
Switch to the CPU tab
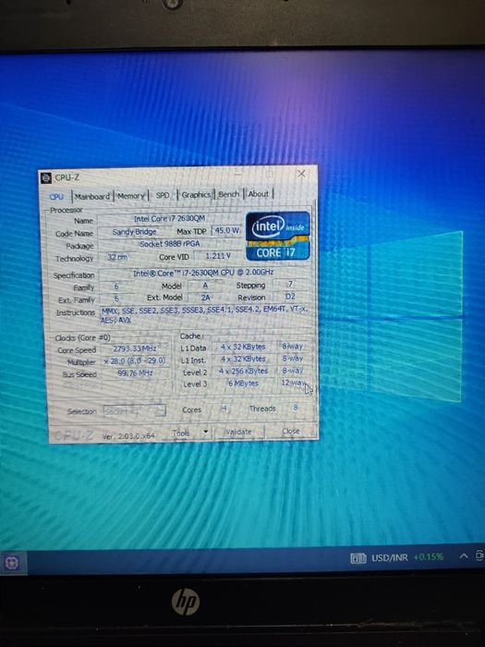coord(57,197)
